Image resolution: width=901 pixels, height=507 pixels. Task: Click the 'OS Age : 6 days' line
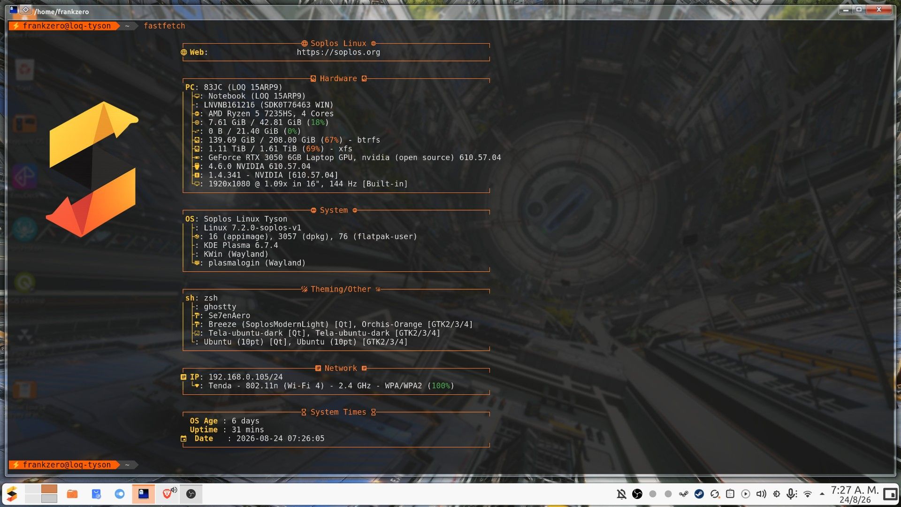tap(224, 421)
